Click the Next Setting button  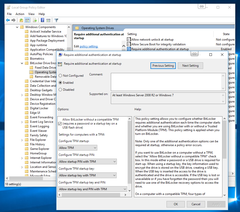[190, 66]
